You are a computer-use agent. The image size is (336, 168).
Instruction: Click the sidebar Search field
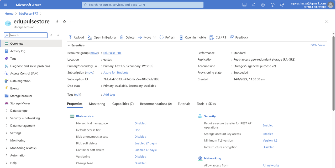pos(26,35)
